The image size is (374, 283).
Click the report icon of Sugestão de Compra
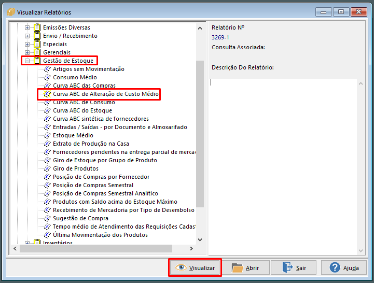48,218
